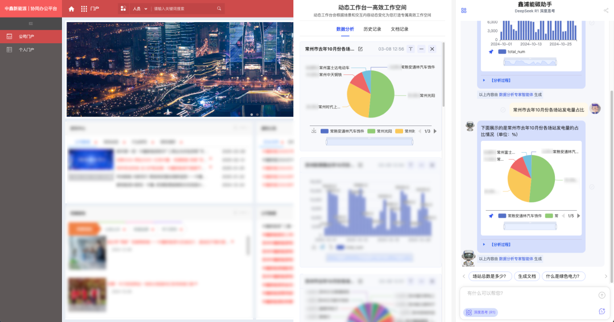Collapse the left sidebar with hamburger toggle
Screen dimensions: 614x322
tap(31, 23)
